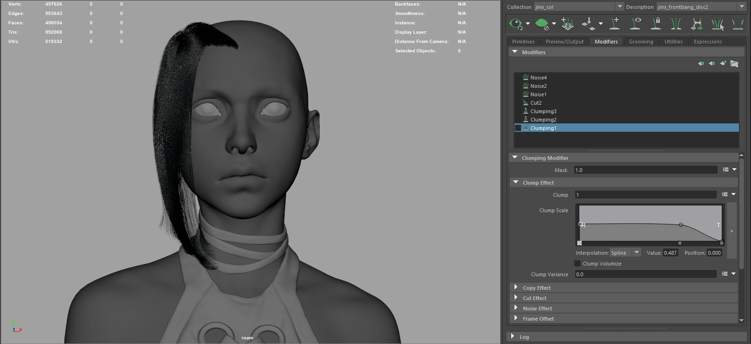Click the add guide plus icon

coord(615,23)
